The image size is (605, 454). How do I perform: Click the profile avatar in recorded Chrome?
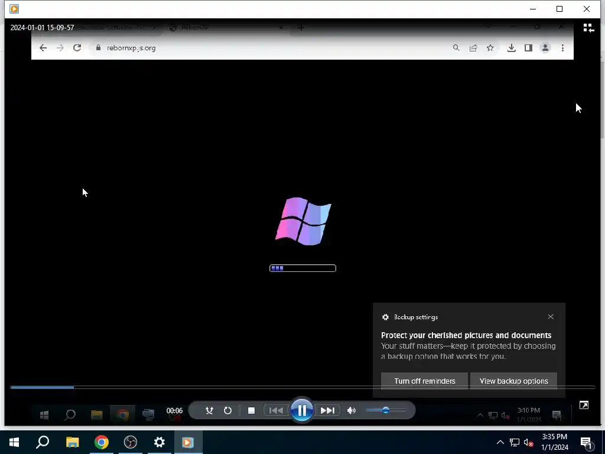545,48
